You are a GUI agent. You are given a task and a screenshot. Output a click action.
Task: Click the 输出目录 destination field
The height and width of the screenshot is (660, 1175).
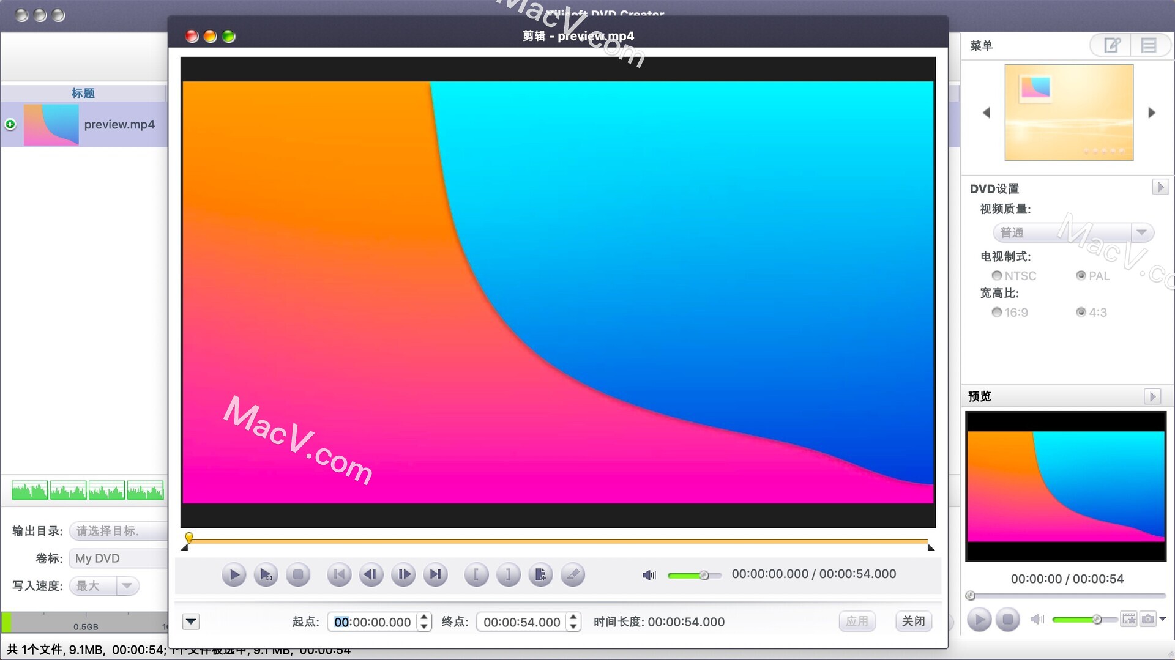(x=119, y=531)
